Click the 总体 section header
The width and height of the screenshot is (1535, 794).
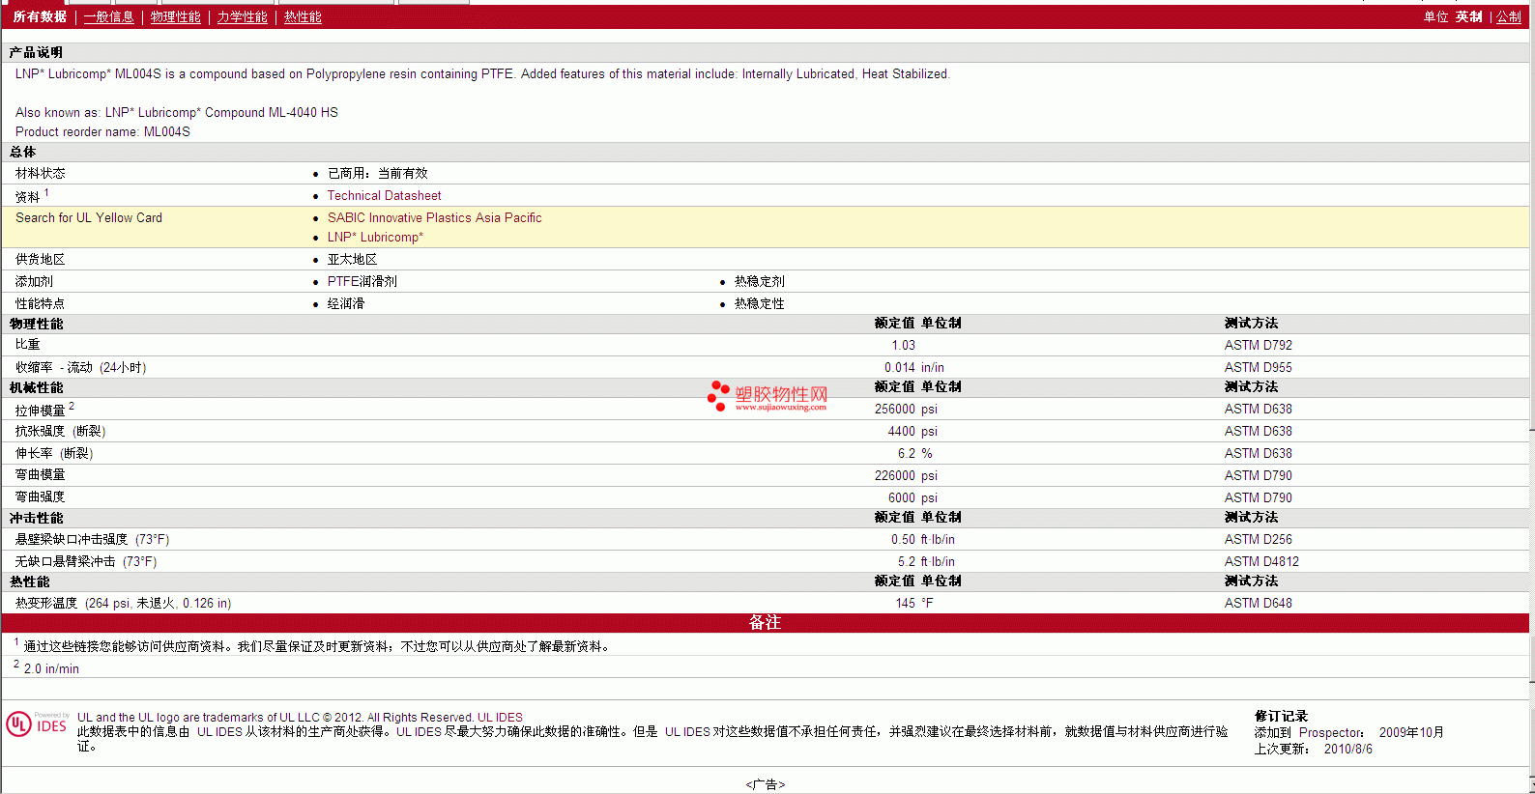pos(23,153)
